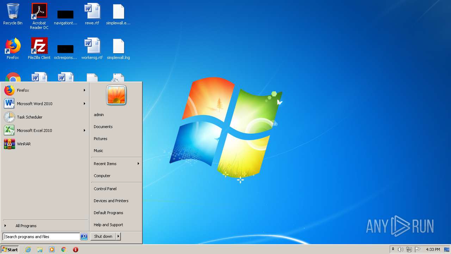Click the Shut down button
The image size is (451, 254).
pos(103,236)
